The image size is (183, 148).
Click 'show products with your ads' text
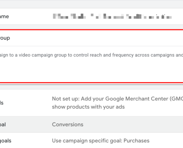[88, 107]
